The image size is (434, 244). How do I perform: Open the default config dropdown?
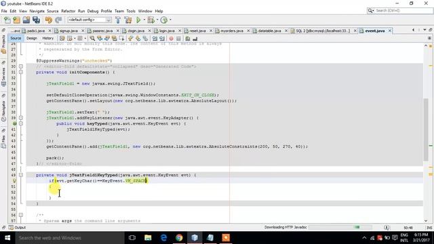90,20
